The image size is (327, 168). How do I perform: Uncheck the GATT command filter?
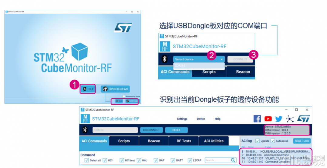pos(173,160)
